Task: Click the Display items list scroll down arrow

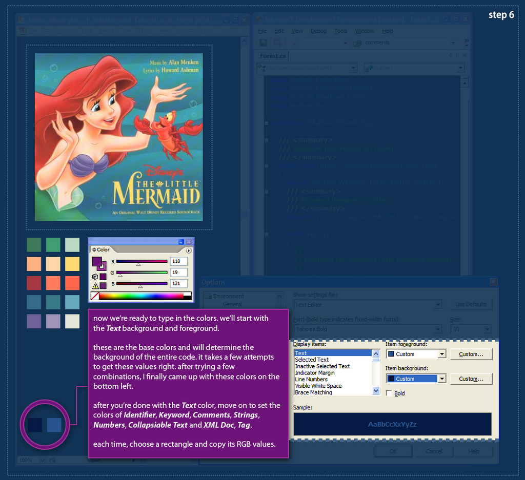Action: click(x=376, y=391)
